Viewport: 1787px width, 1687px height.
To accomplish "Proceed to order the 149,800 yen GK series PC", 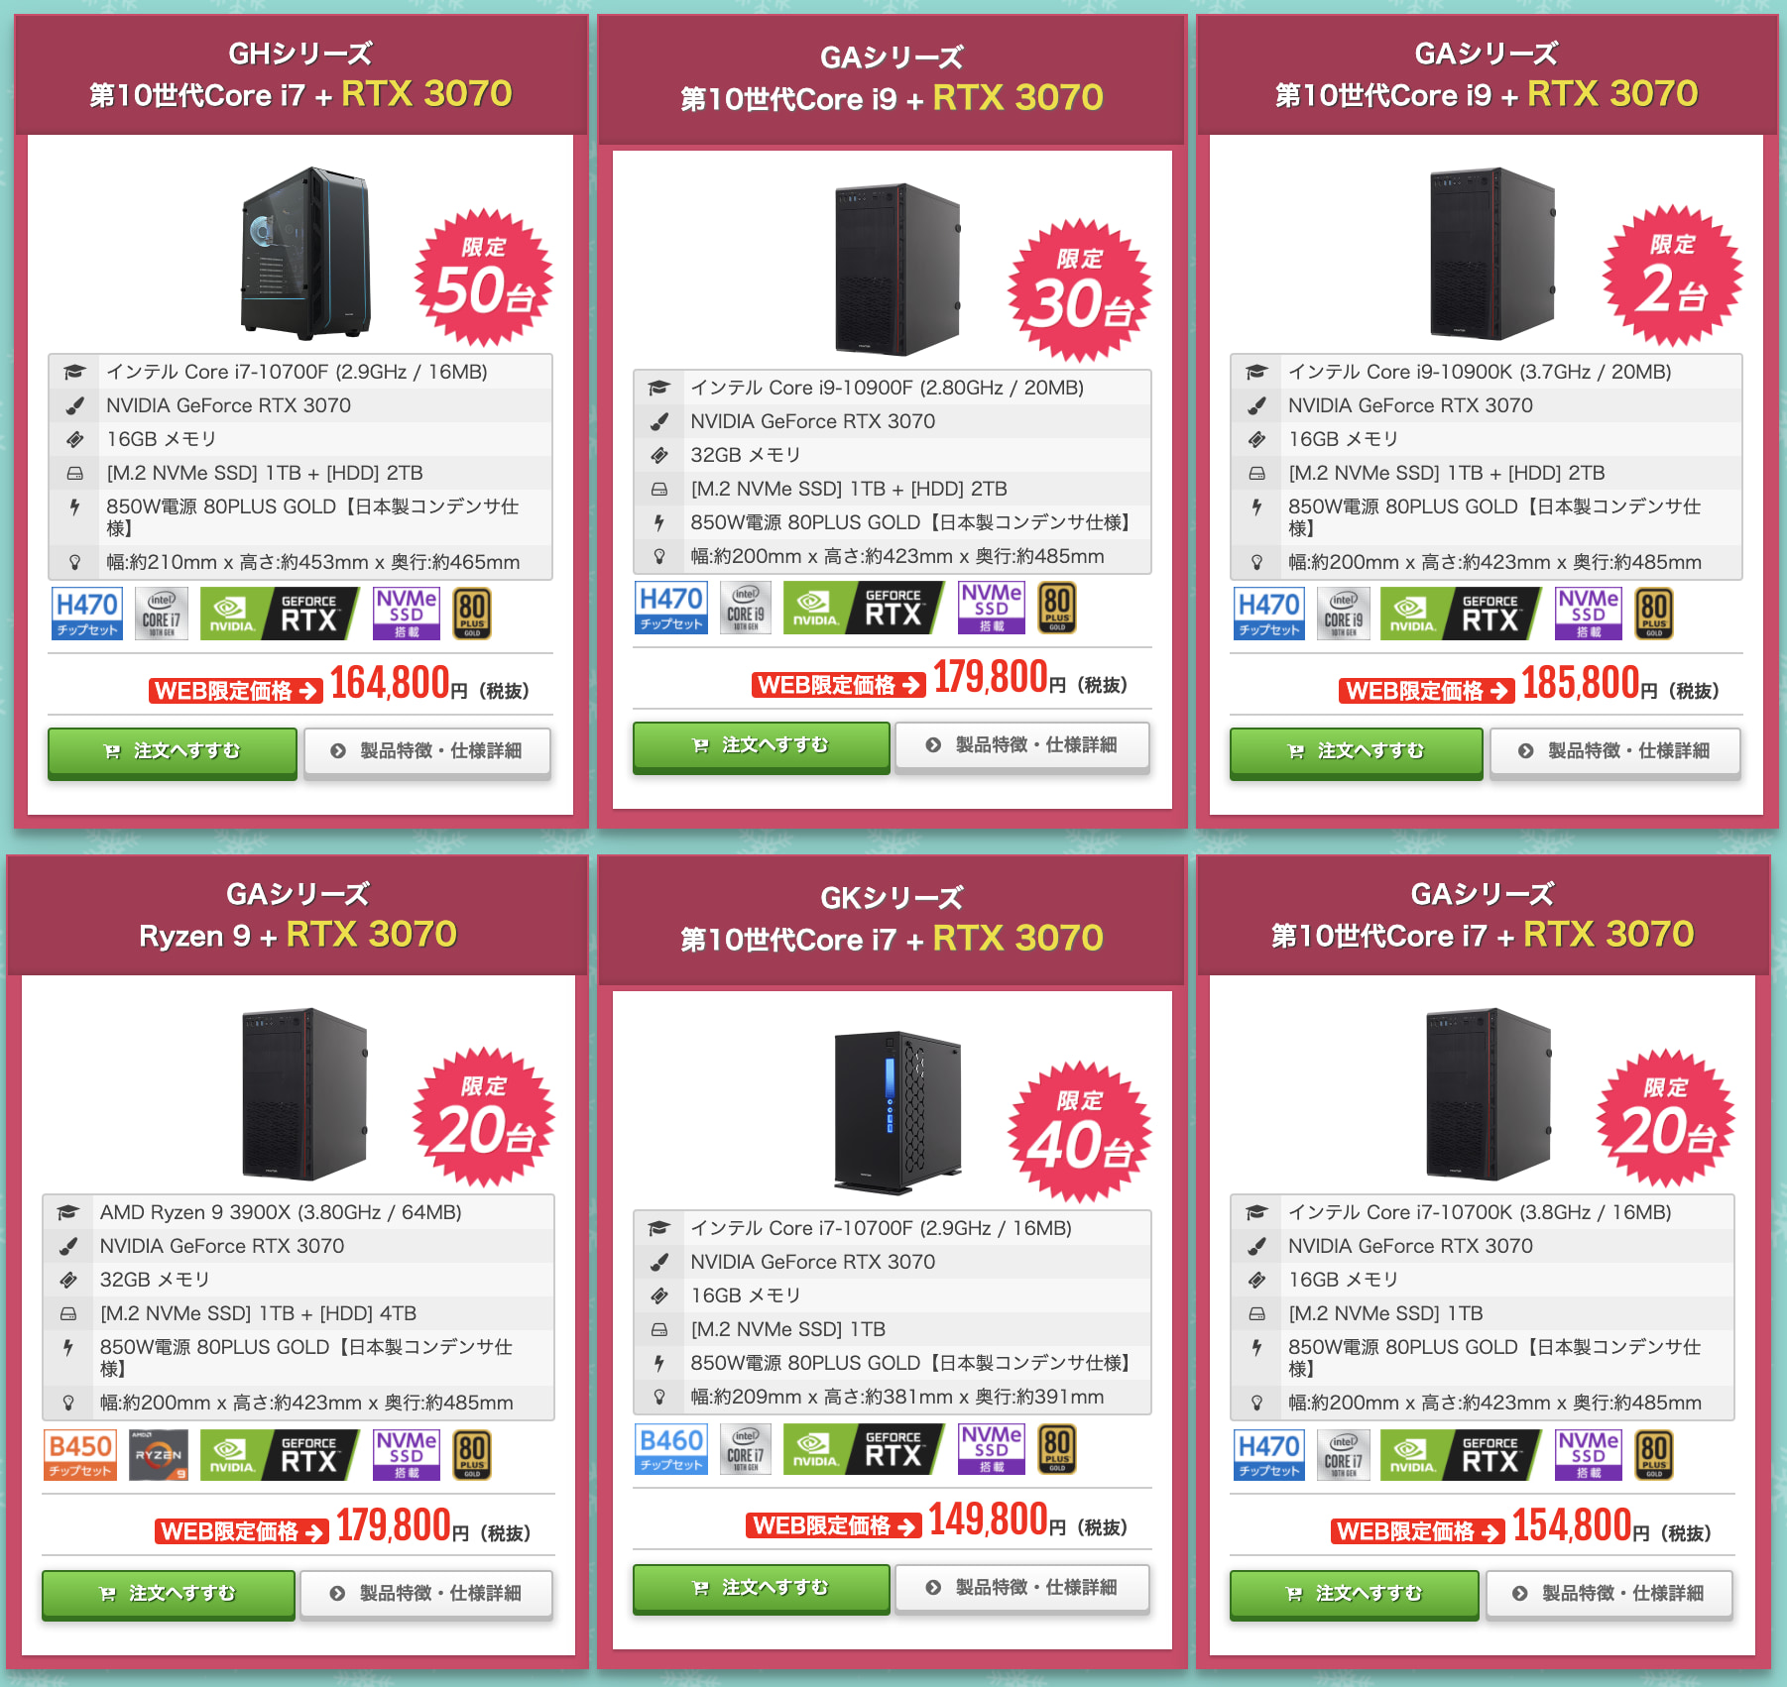I will tap(761, 1588).
